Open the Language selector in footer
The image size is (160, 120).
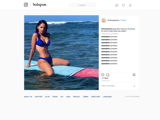click(107, 97)
